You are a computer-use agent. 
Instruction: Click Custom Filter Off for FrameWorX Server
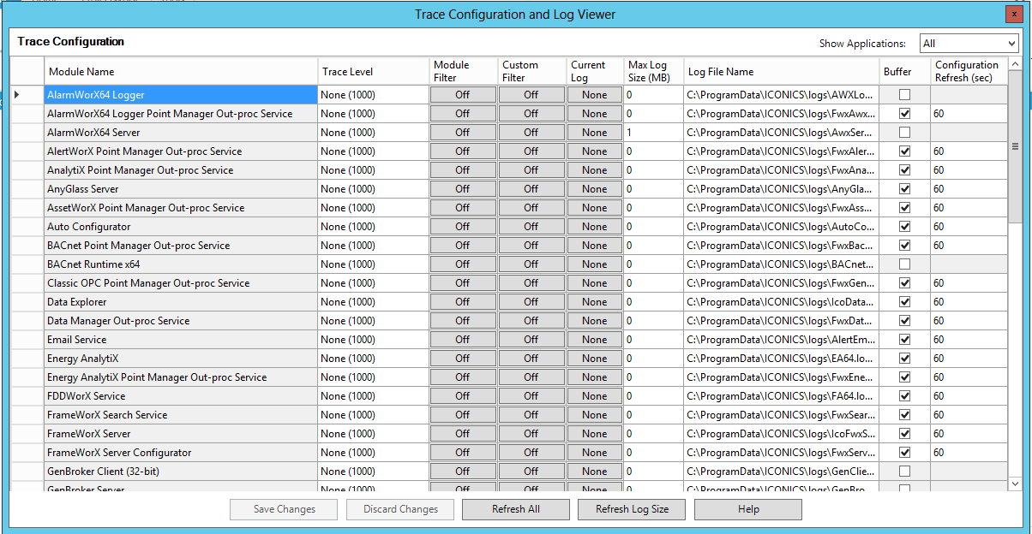click(x=531, y=434)
